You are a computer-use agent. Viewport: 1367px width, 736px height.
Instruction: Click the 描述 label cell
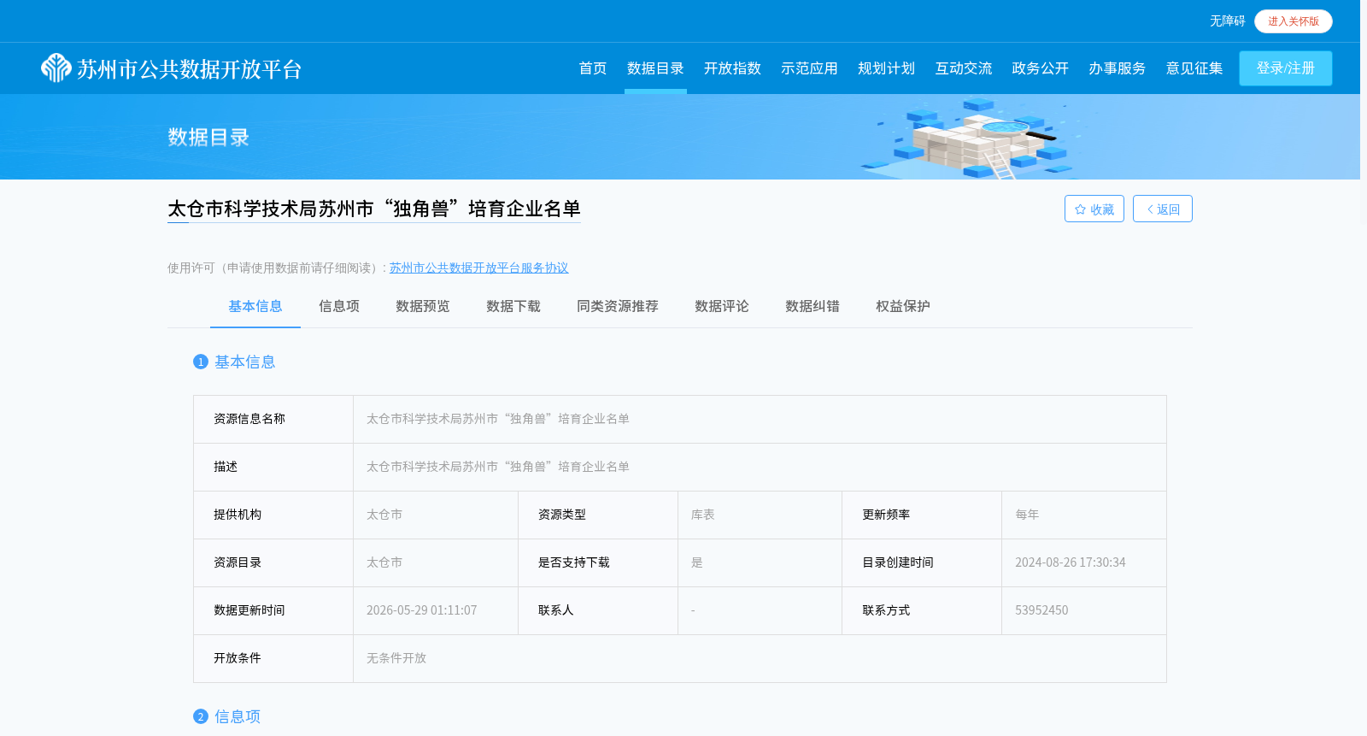(273, 467)
